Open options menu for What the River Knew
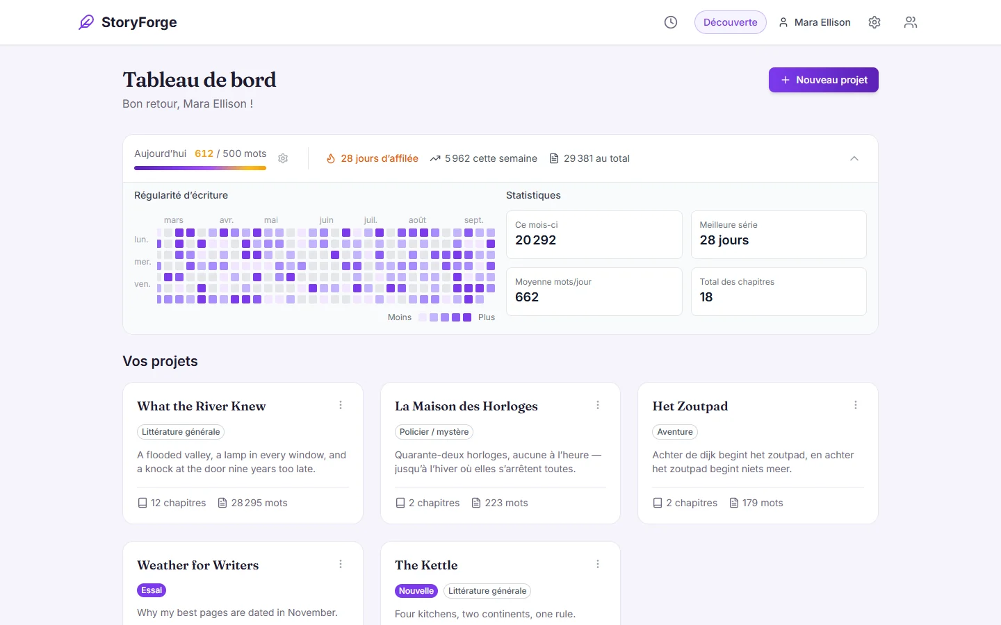 tap(341, 405)
